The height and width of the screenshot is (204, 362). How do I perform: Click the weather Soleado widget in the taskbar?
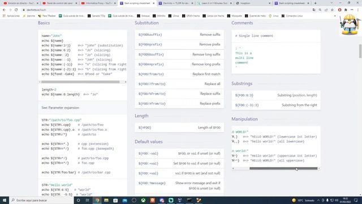coord(303,200)
